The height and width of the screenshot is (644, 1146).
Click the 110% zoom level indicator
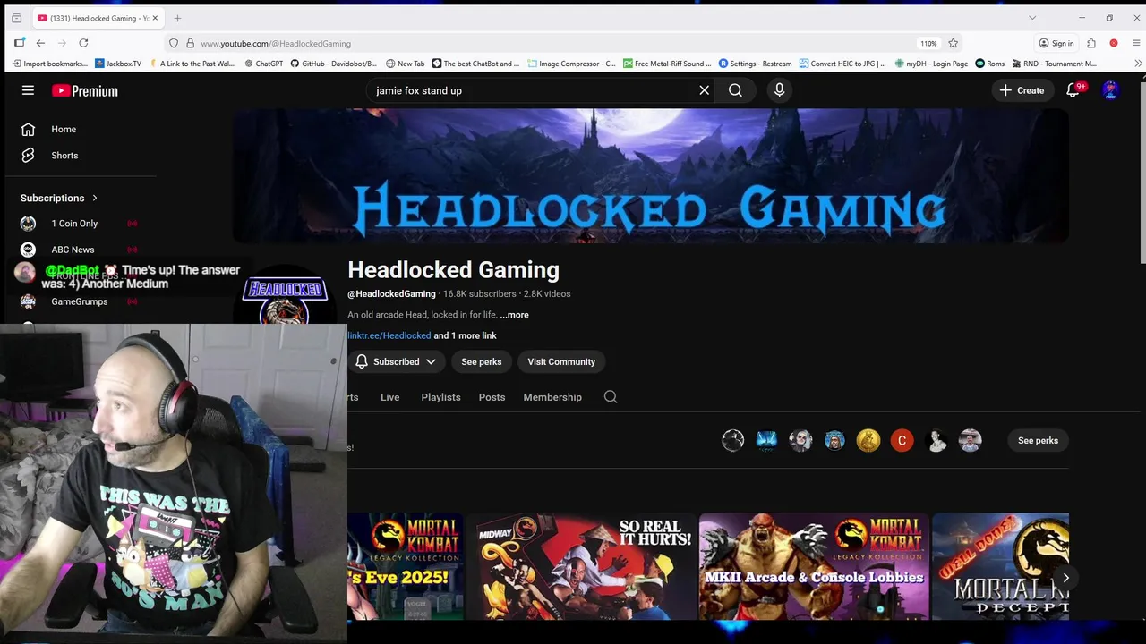(x=928, y=43)
